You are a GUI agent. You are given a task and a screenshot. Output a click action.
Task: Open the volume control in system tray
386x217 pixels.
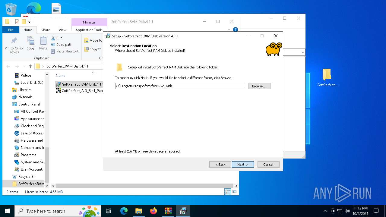(347, 211)
